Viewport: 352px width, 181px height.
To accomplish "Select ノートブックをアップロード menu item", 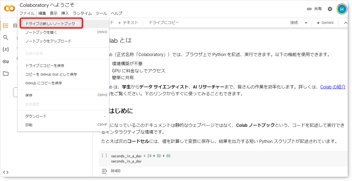I will (63, 41).
